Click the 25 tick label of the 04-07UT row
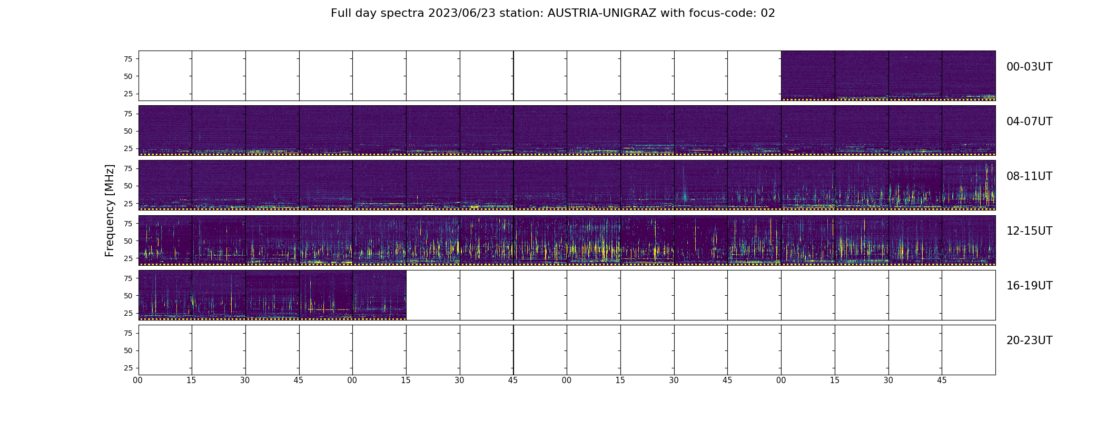1106x421 pixels. point(128,148)
